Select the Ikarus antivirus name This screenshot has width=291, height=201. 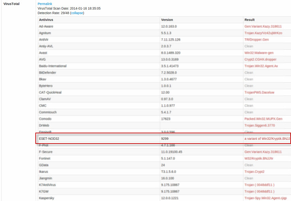(x=44, y=172)
